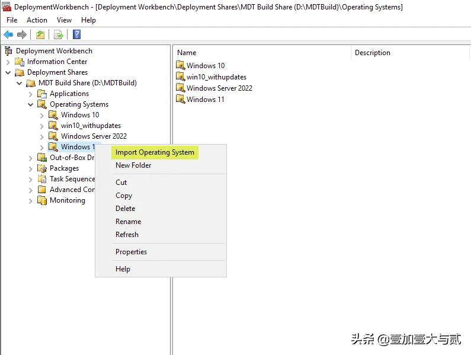This screenshot has width=471, height=355.
Task: Expand the Applications node
Action: [31, 94]
